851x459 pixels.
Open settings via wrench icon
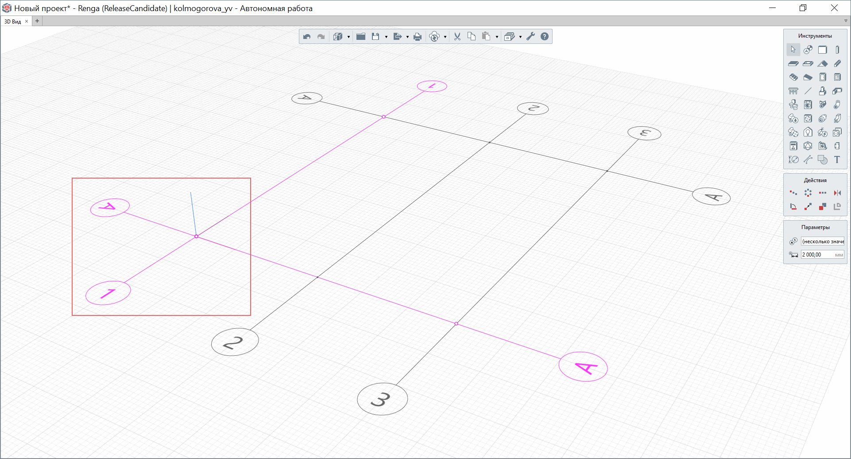[530, 36]
